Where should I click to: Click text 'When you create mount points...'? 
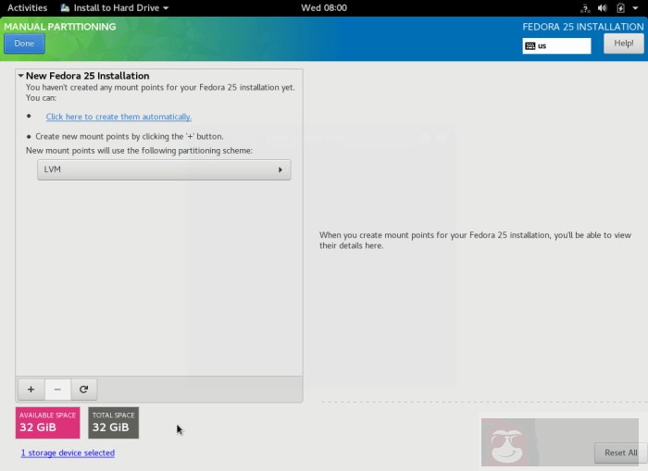click(x=475, y=240)
